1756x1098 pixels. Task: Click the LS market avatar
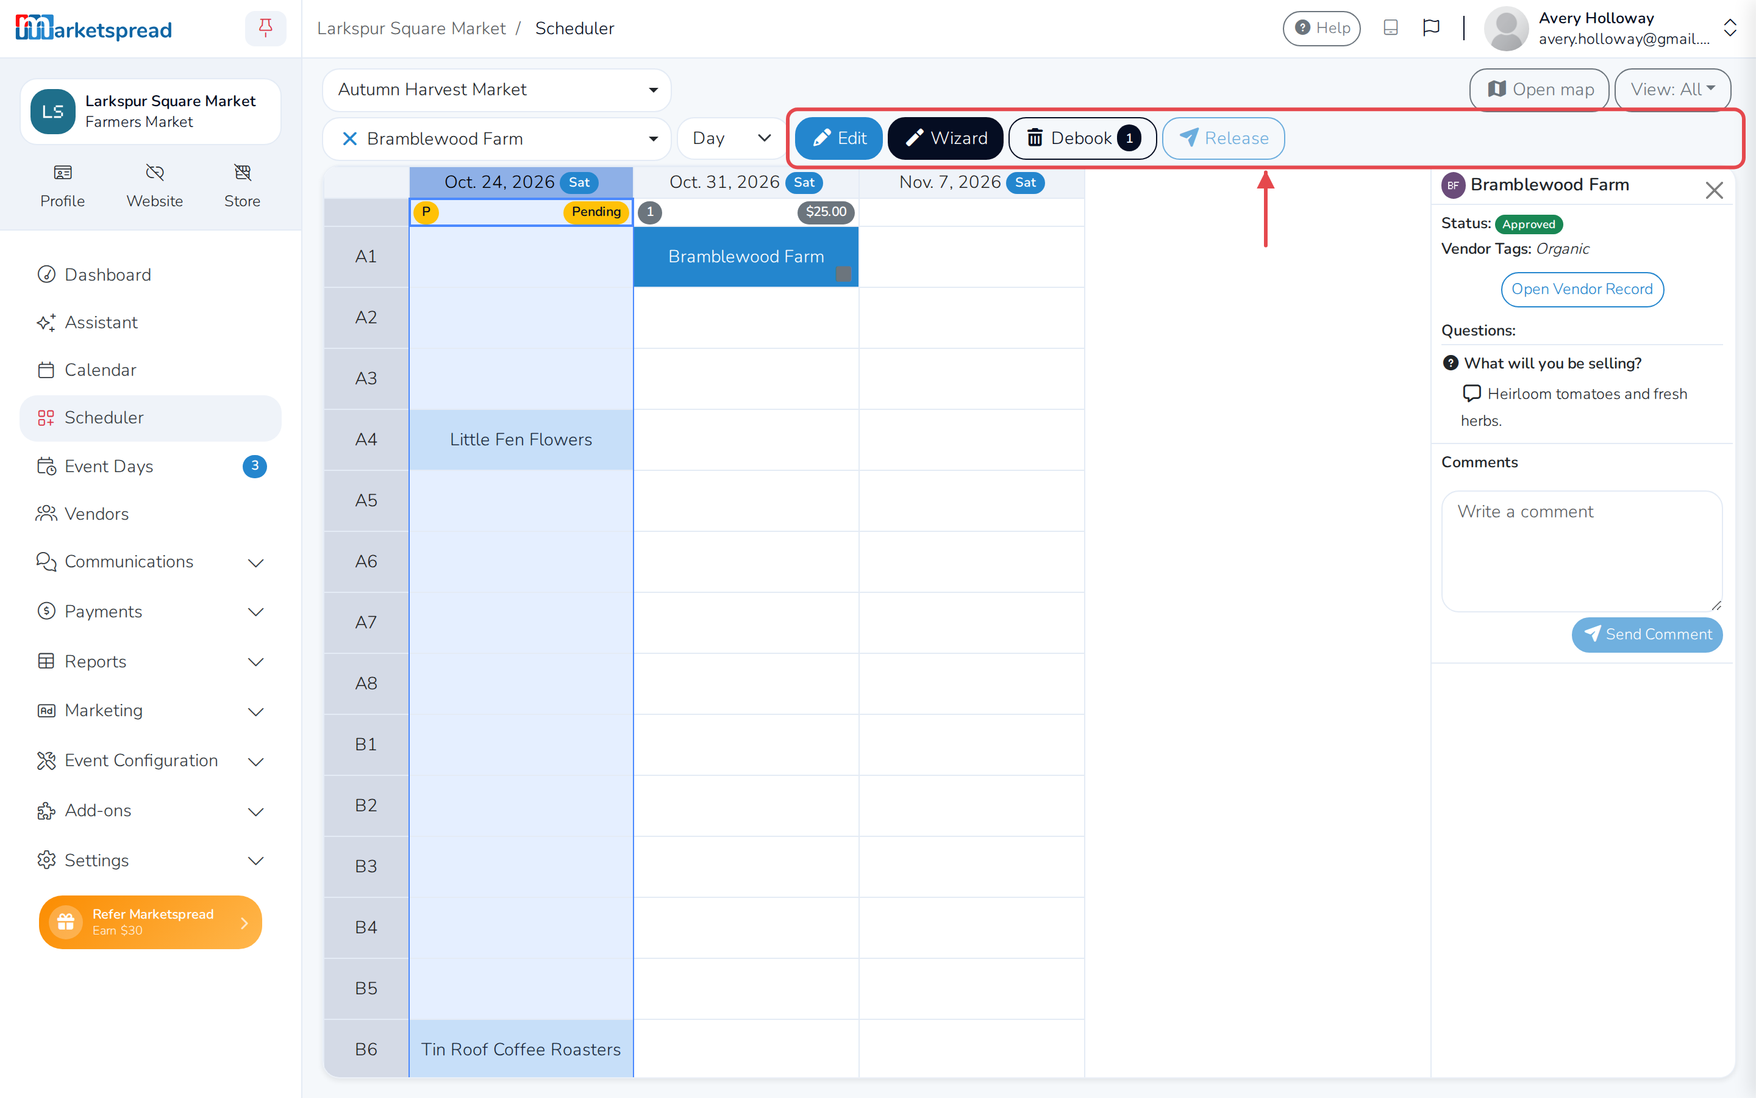click(53, 112)
